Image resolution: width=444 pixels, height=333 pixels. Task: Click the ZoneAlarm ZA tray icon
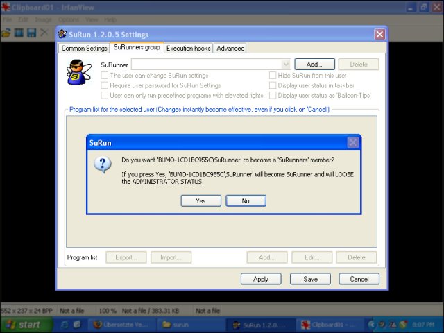point(393,325)
